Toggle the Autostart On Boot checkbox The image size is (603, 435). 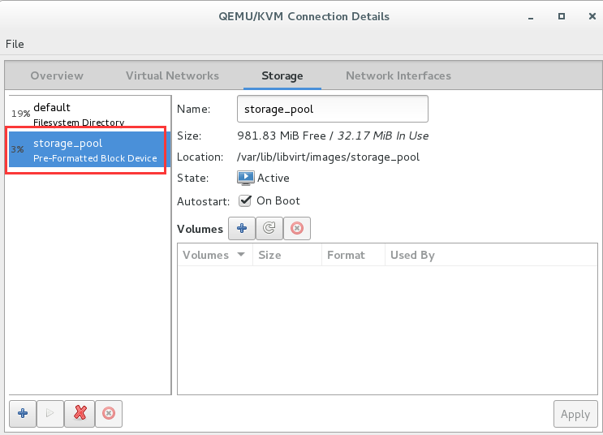click(245, 200)
